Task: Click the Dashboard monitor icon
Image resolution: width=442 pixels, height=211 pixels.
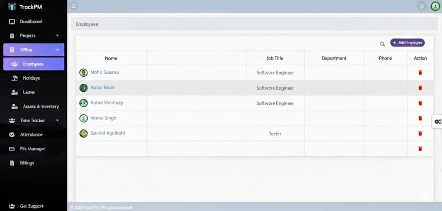Action: [12, 22]
